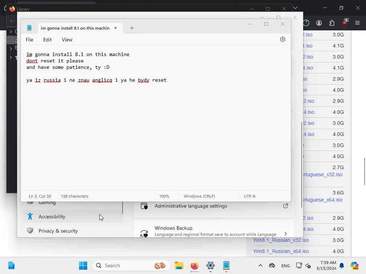Click Firefox downloads progress icon
This screenshot has width=366, height=274.
tap(306, 23)
